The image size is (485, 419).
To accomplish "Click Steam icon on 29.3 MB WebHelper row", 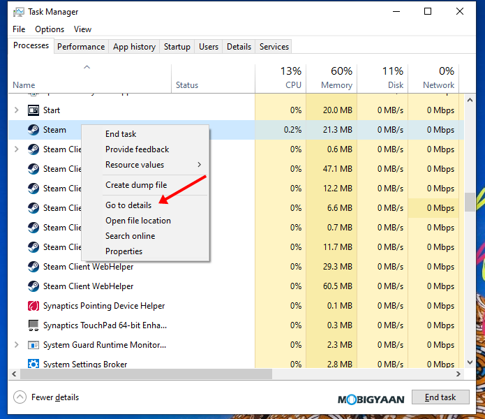I will point(33,267).
